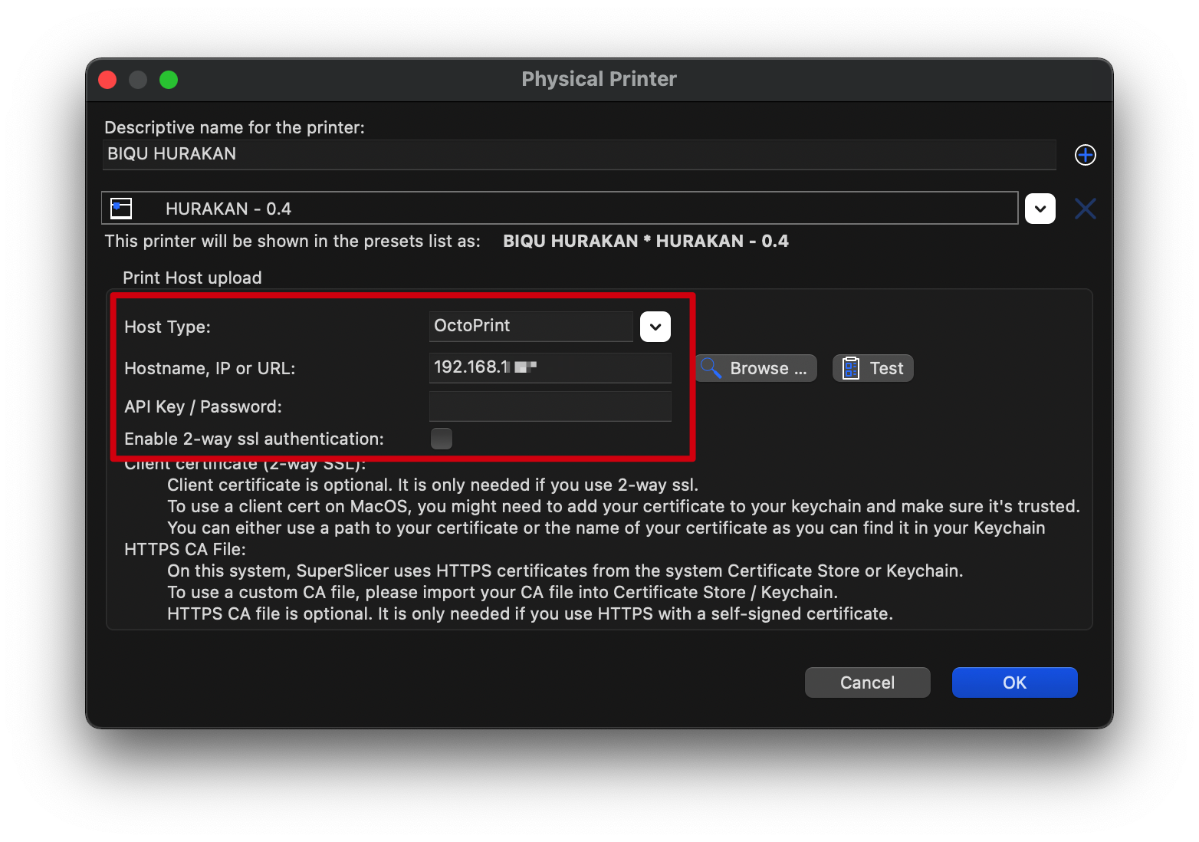The image size is (1199, 842).
Task: Click the Enable 2-way ssl authentication label
Action: pos(254,439)
